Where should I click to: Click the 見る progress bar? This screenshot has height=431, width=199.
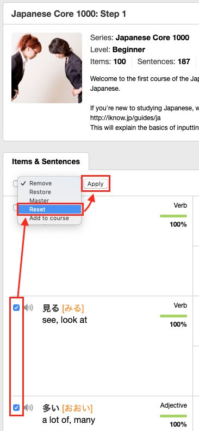click(173, 316)
